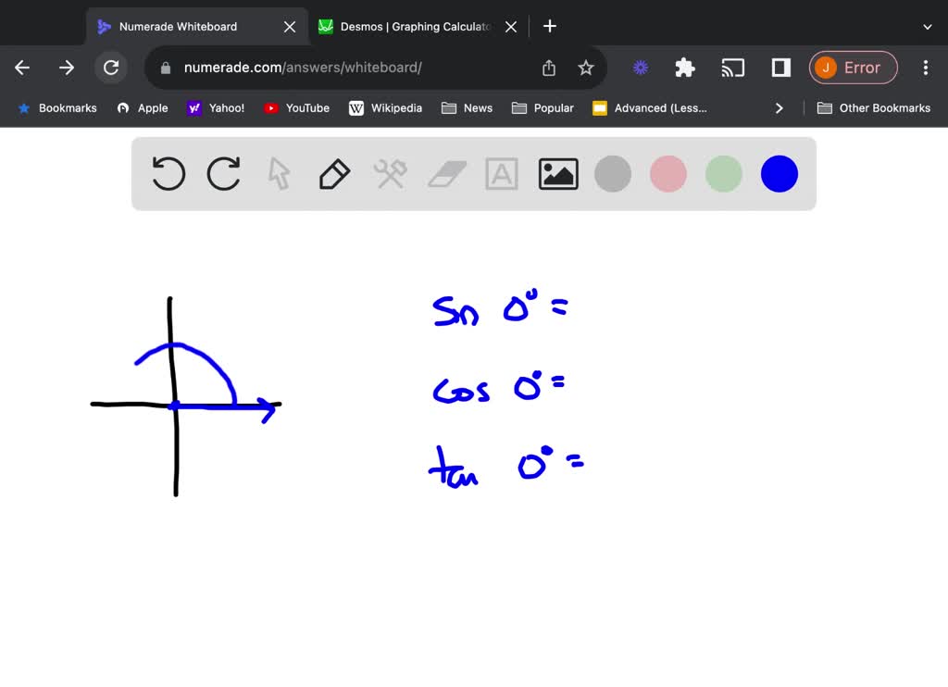The height and width of the screenshot is (687, 948).
Task: Select the pointer tool
Action: tap(279, 173)
